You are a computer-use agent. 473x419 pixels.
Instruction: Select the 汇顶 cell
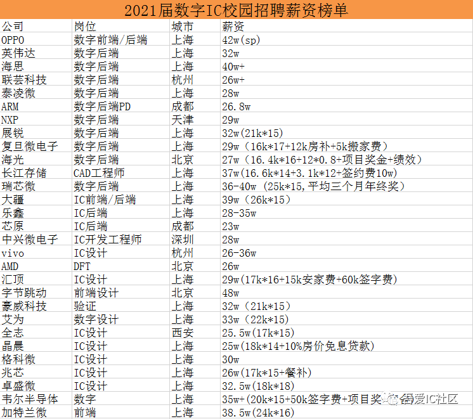click(36, 279)
